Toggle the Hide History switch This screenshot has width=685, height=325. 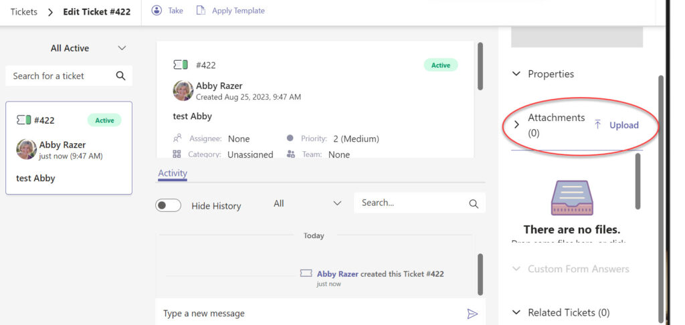coord(168,205)
